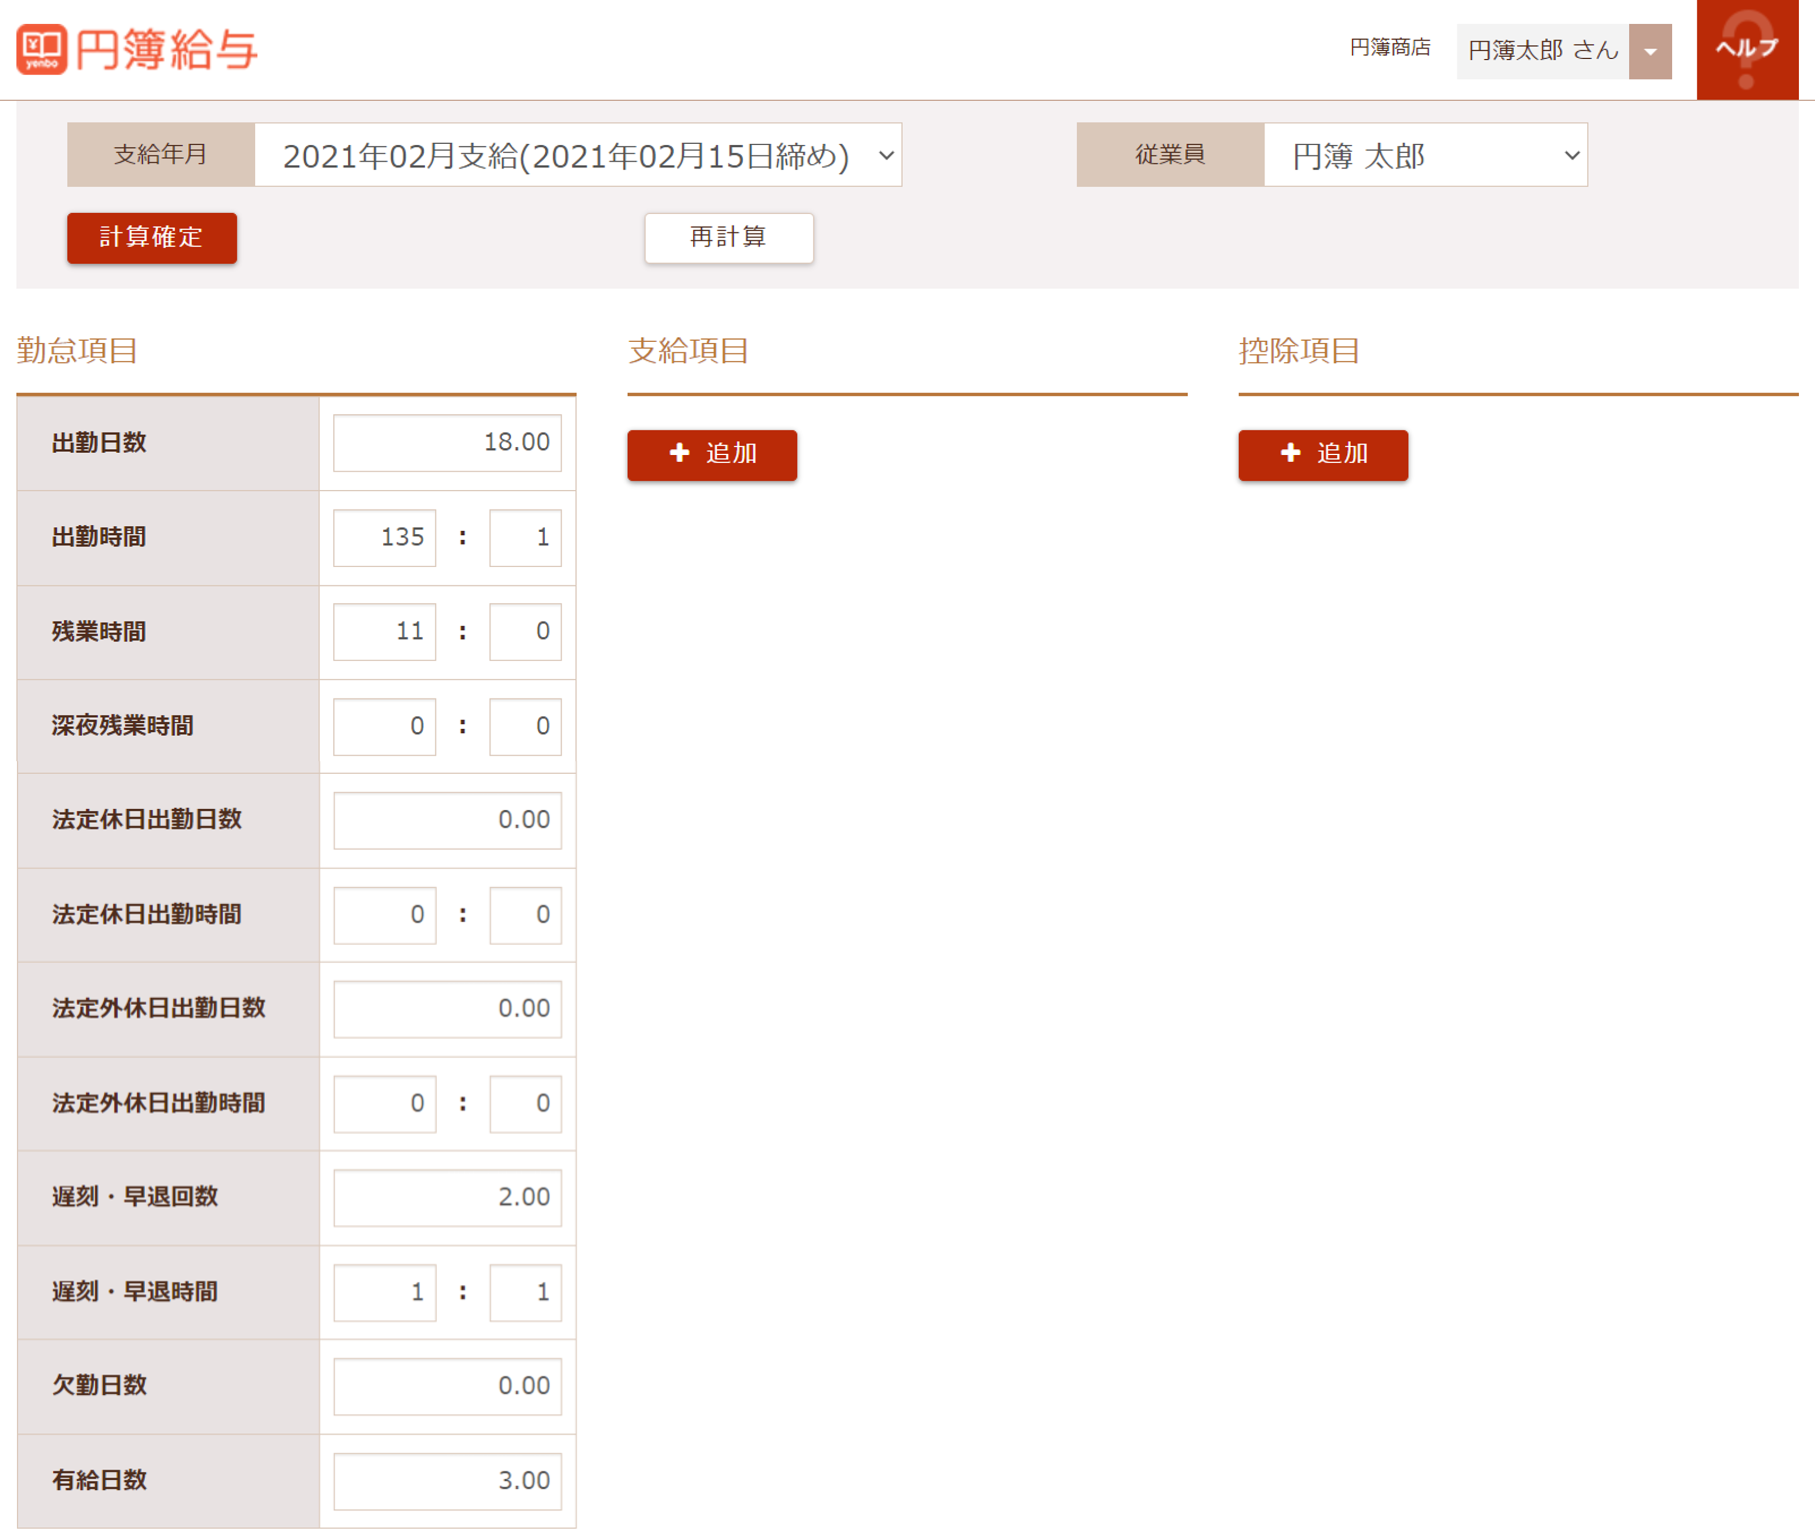Select the 深夜残業時間 hours field
This screenshot has height=1540, width=1815.
pyautogui.click(x=385, y=726)
